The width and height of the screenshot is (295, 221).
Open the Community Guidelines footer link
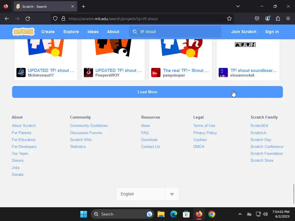tap(89, 125)
